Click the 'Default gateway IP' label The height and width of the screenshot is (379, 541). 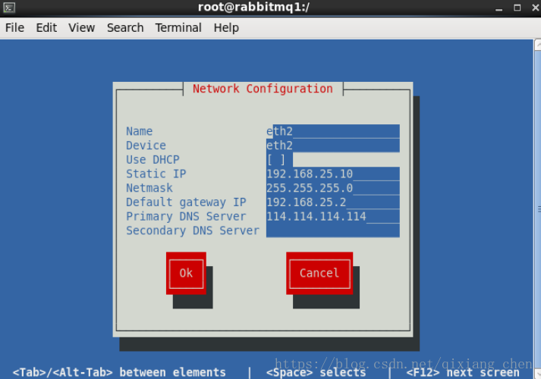coord(186,202)
